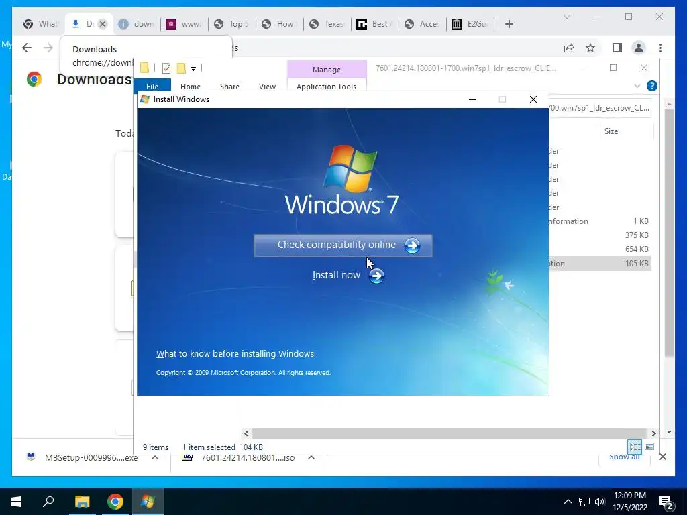Switch to the Top 5 Chrome tab
Viewport: 687px width, 515px height.
(231, 24)
